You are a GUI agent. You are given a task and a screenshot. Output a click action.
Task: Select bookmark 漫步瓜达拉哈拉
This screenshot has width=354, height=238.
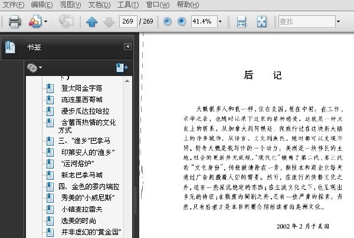[85, 111]
